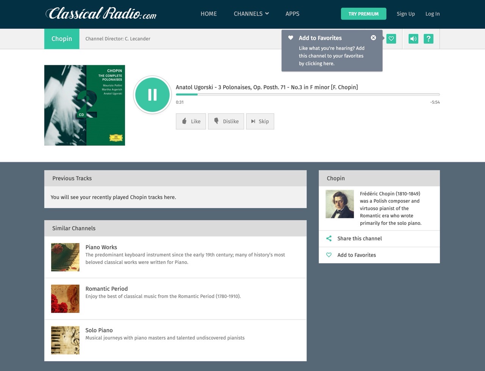Click the Solo Piano description text
The image size is (485, 371).
coord(165,338)
